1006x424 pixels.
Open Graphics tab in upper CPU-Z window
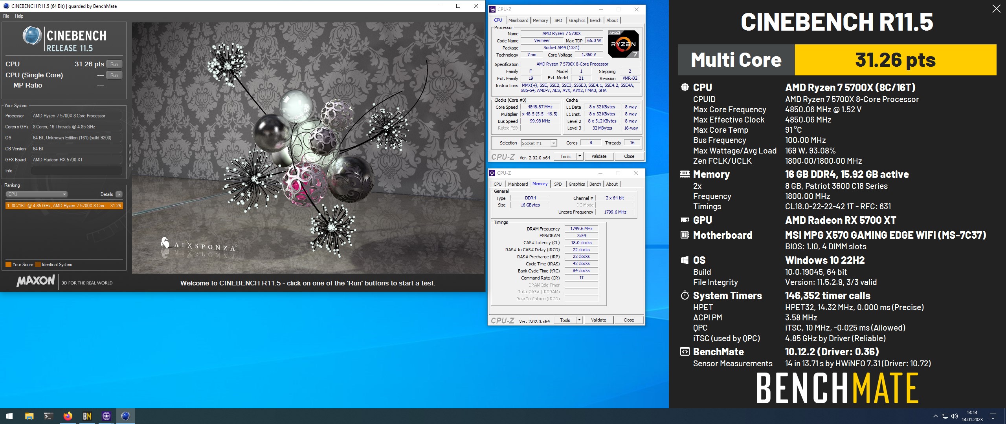(x=577, y=20)
